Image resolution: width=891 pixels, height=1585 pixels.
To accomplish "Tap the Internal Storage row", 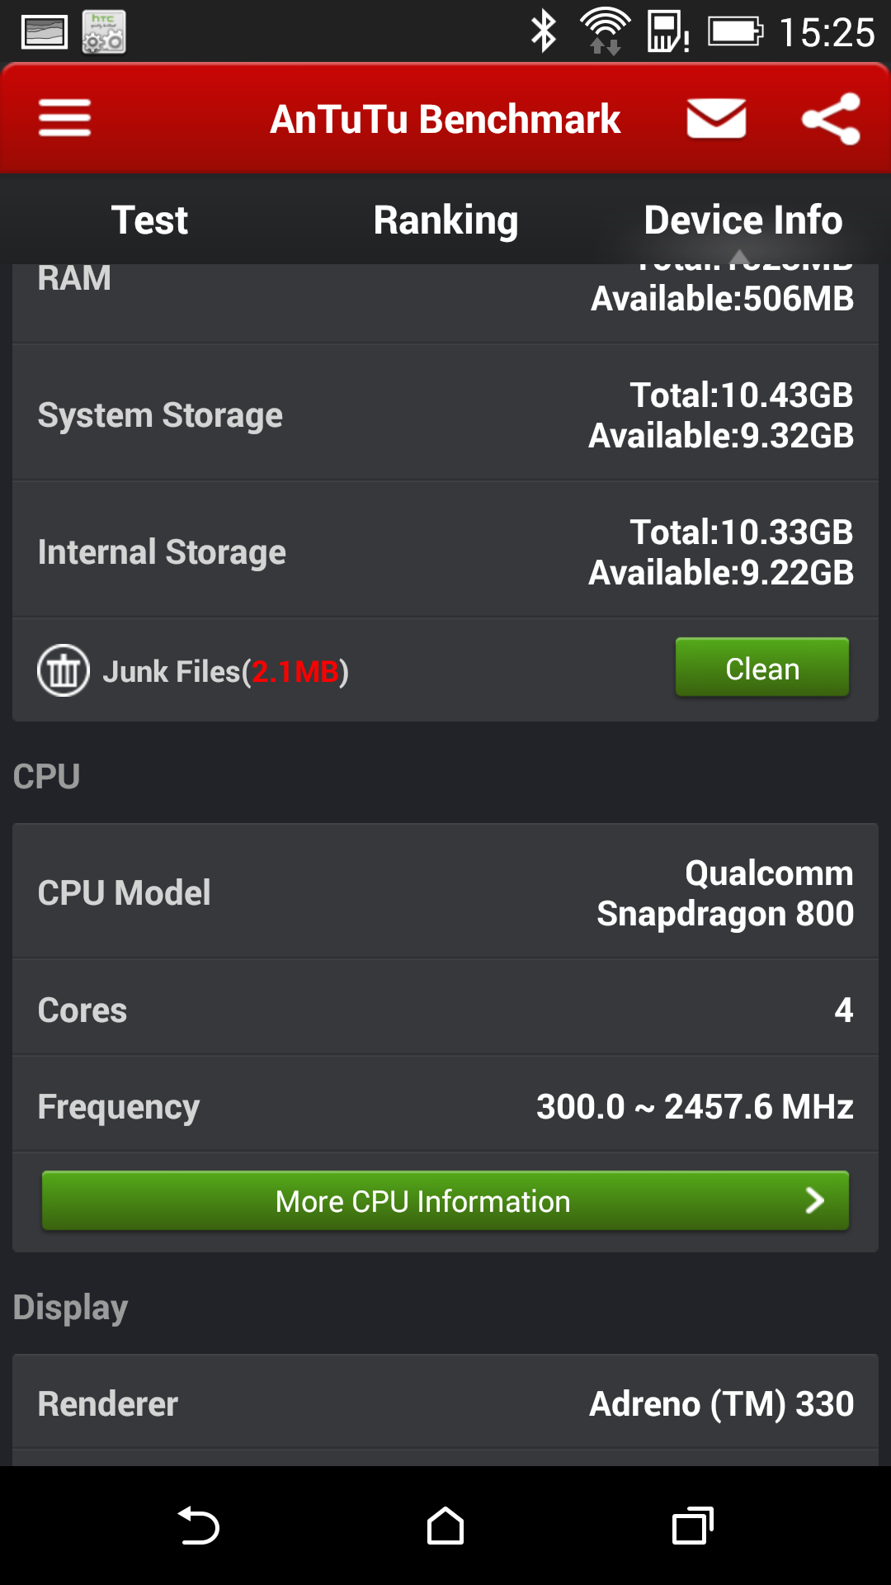I will coord(445,551).
